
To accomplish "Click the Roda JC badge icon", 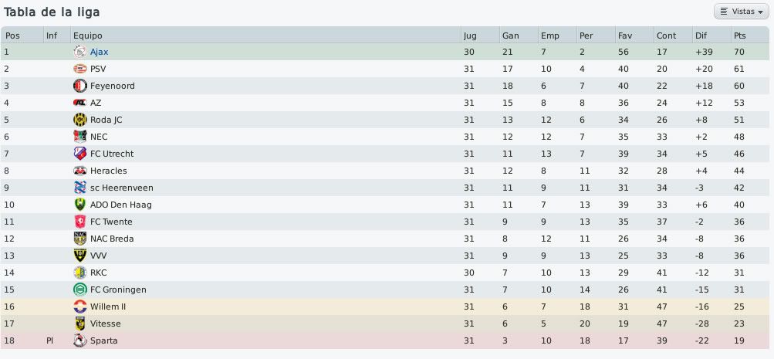I will [x=80, y=120].
